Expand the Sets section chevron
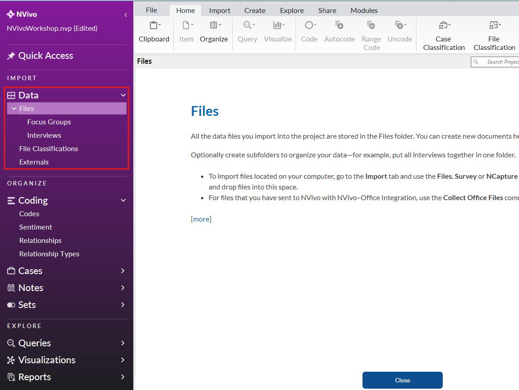Screen dimensions: 519x390 point(123,305)
